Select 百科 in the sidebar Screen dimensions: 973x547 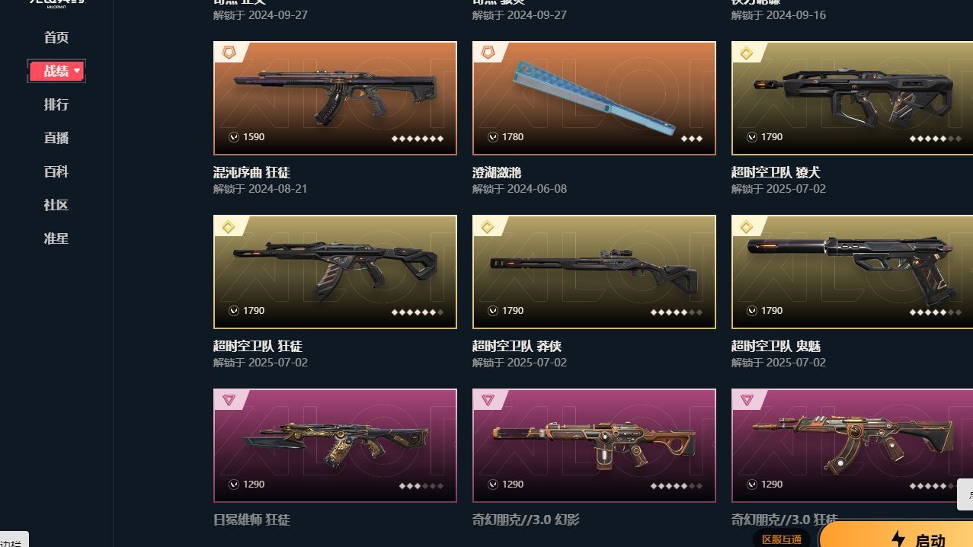coord(56,171)
